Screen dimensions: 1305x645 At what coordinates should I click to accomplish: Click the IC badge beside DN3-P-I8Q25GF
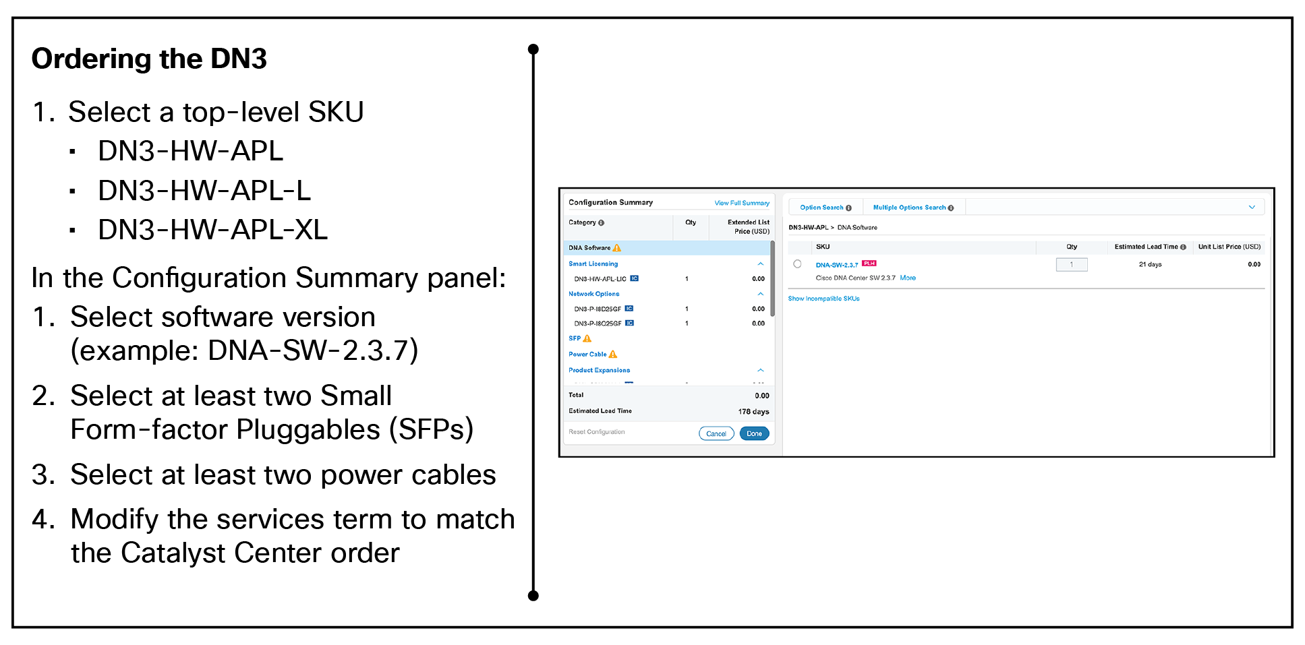(x=629, y=323)
